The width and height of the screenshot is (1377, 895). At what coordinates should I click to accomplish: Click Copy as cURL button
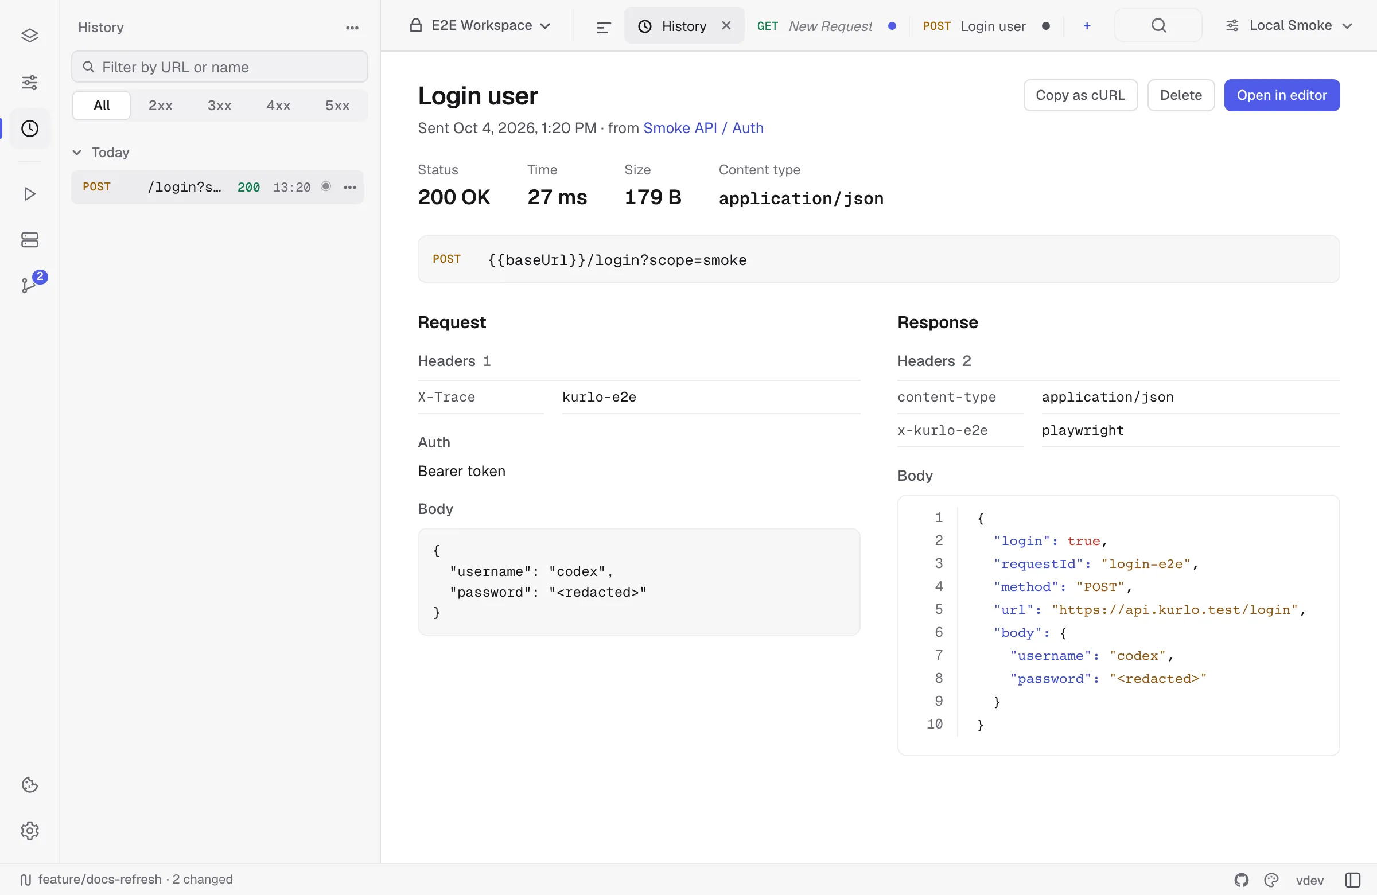1080,95
